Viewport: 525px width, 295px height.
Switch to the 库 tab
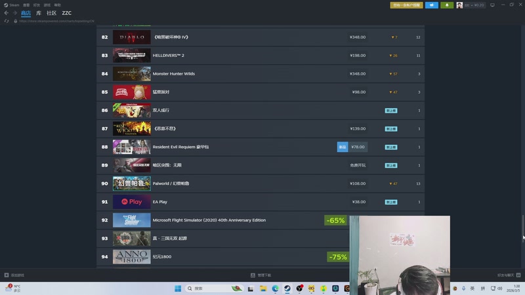(39, 13)
